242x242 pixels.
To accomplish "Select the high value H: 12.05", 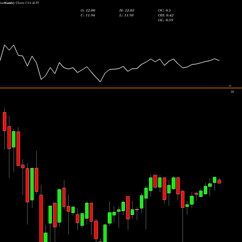I will point(127,11).
